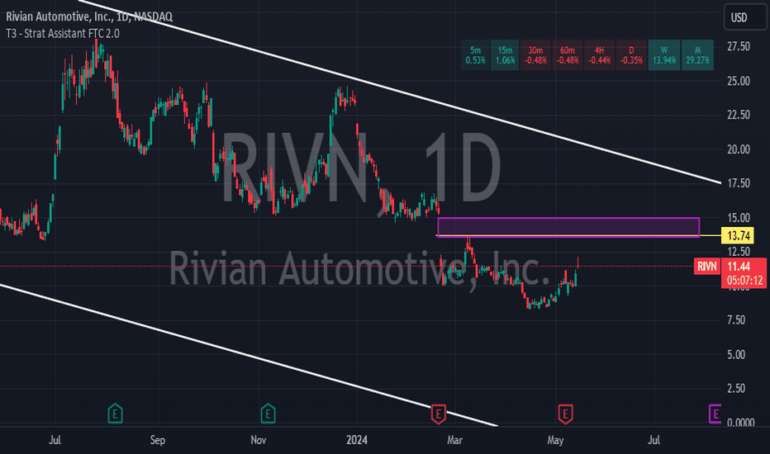Screen dimensions: 770x454
Task: Click the 15m timeframe cell showing 1.06%
Action: pos(505,55)
